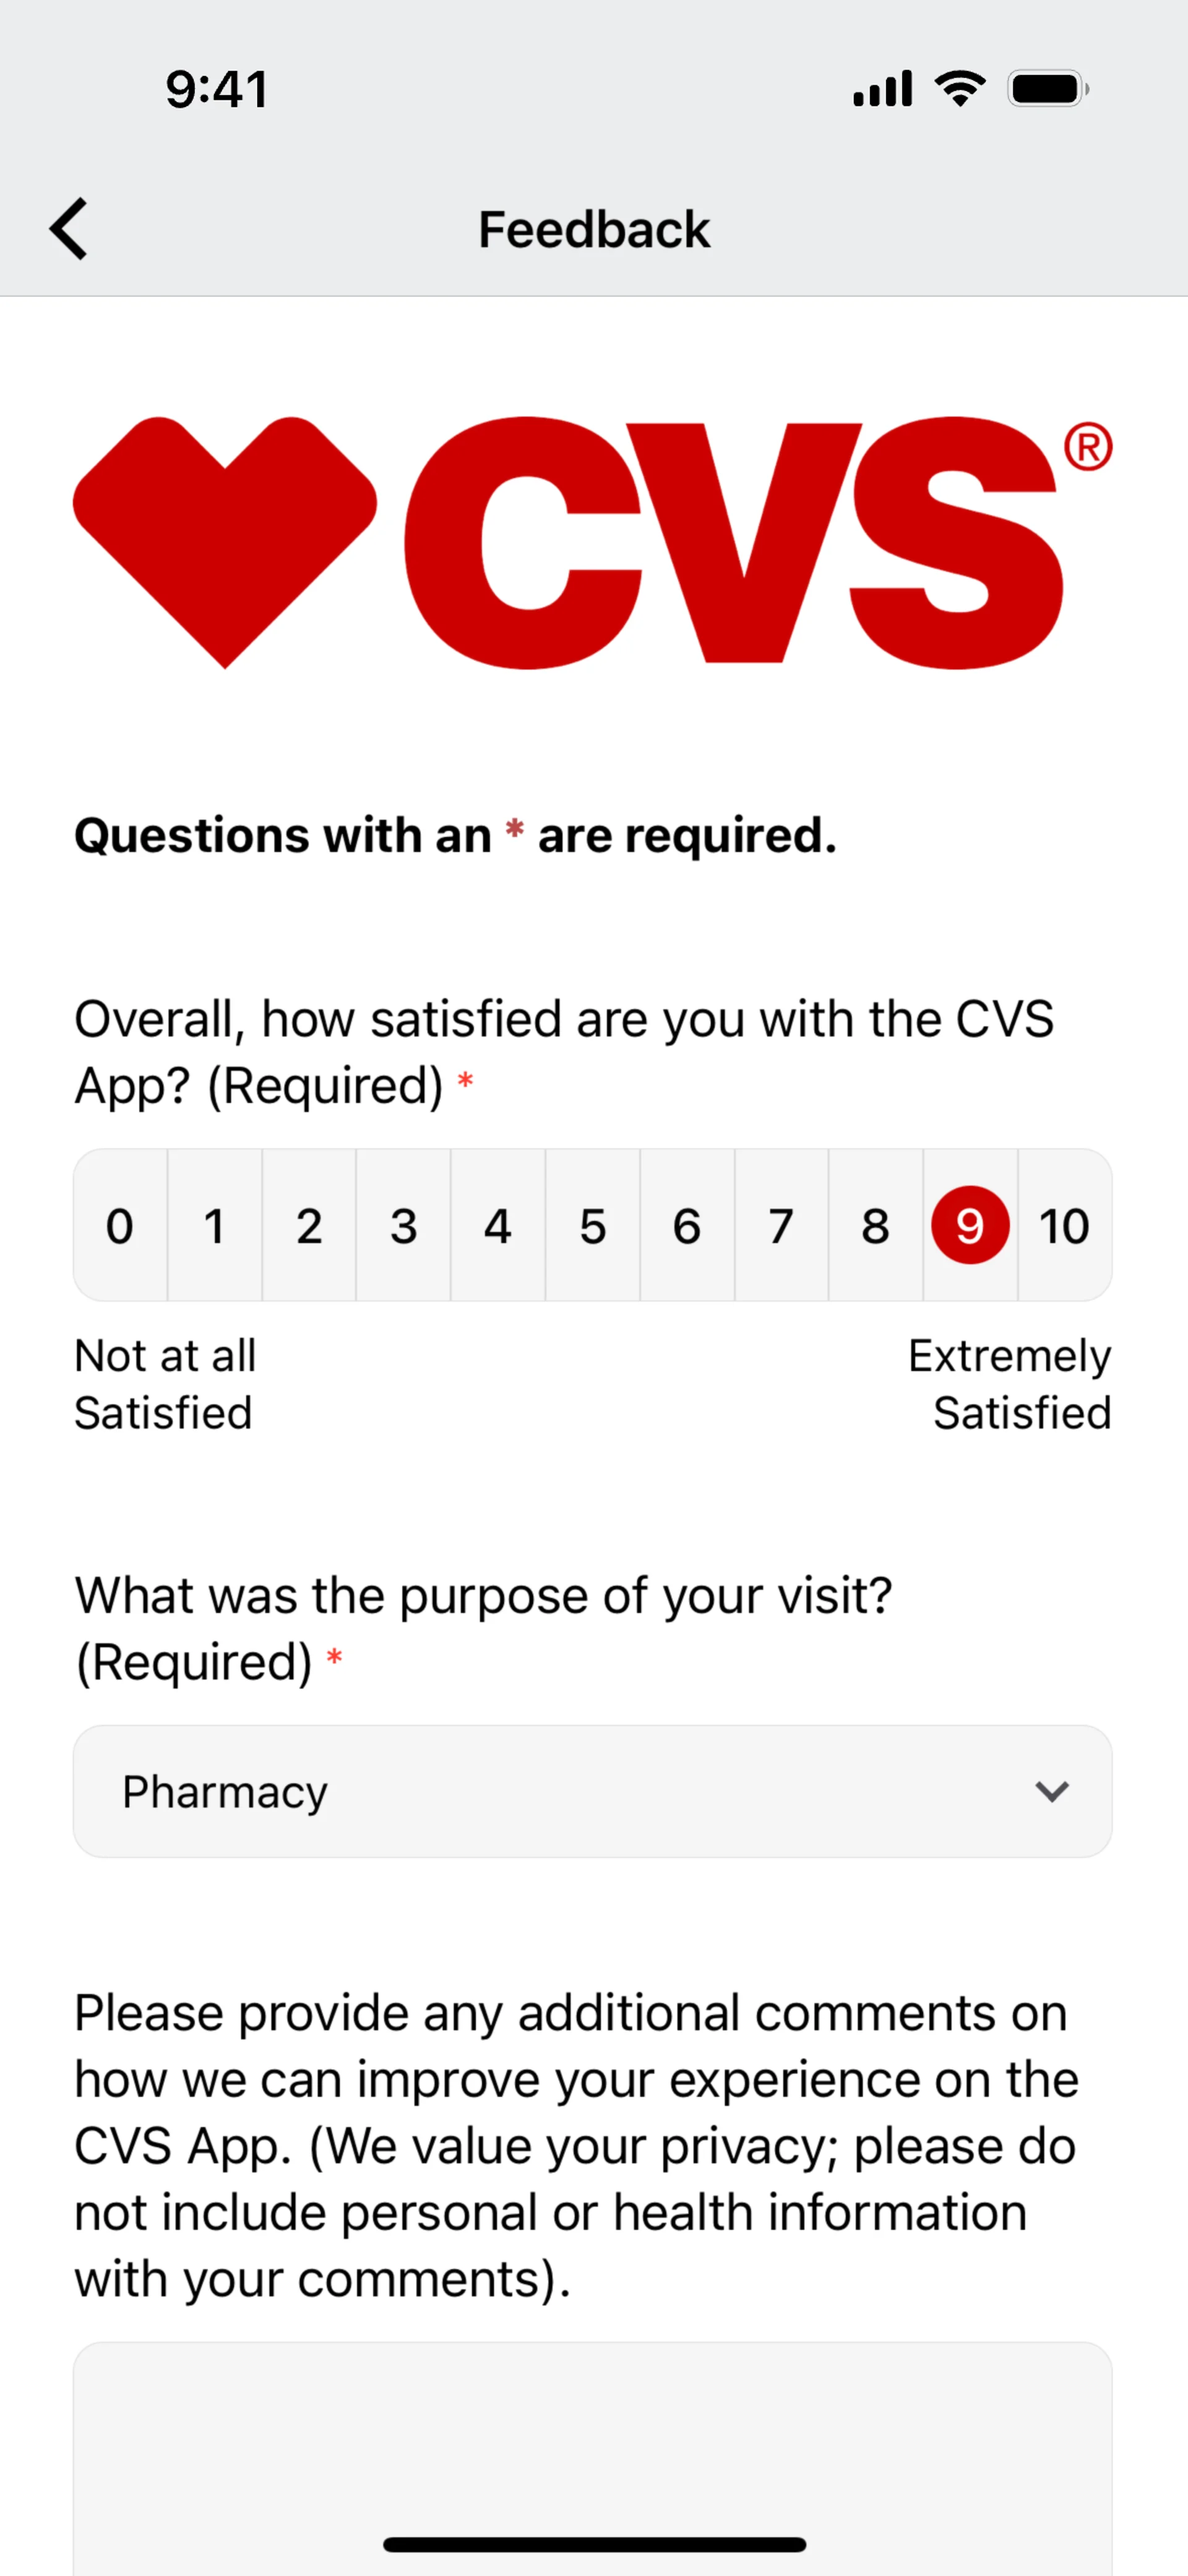Screen dimensions: 1188x2576
Task: Tap the 9:41 clock in status bar
Action: [x=217, y=89]
